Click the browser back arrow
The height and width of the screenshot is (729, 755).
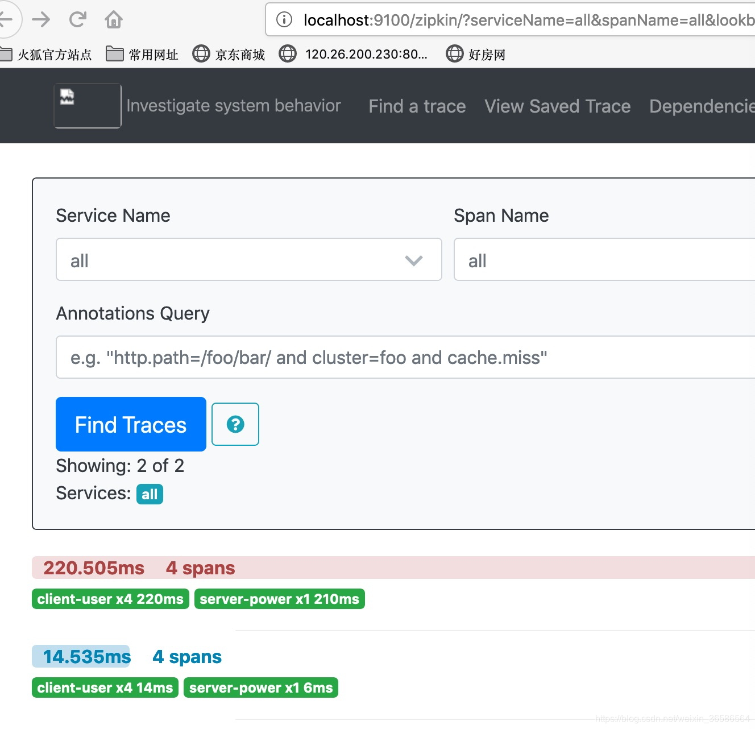pyautogui.click(x=7, y=20)
